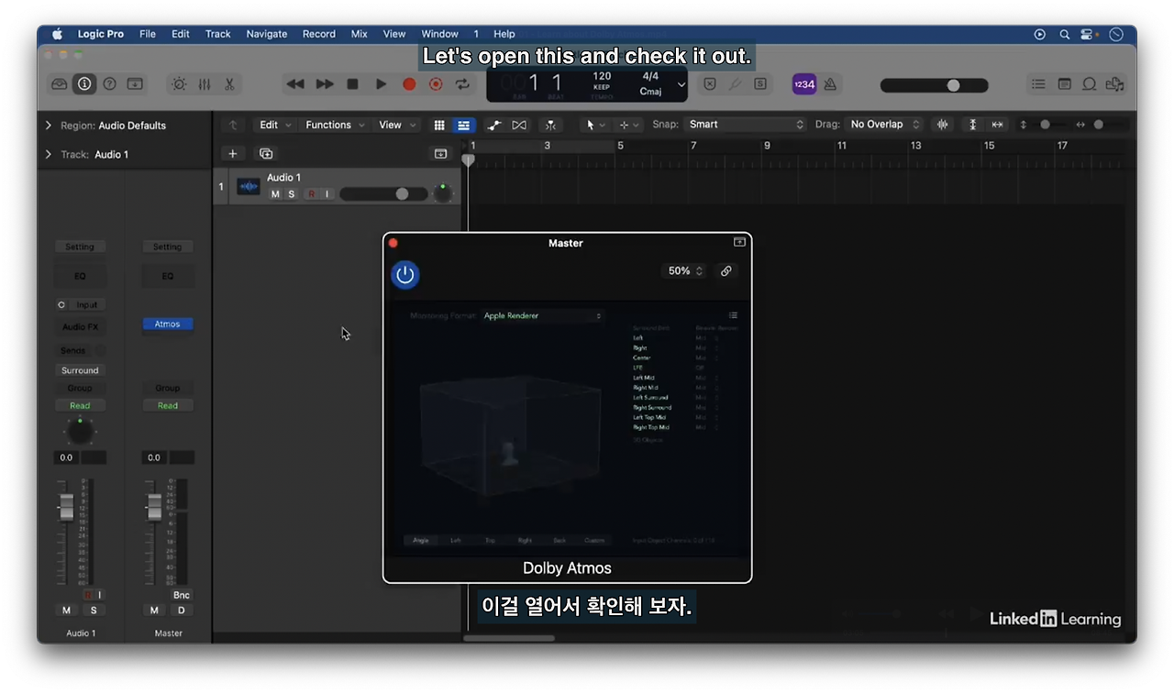
Task: Mute the Master channel strip
Action: tap(154, 610)
